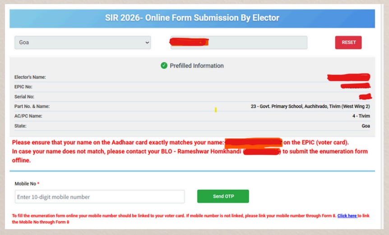Click the Send OTP button

coord(223,196)
